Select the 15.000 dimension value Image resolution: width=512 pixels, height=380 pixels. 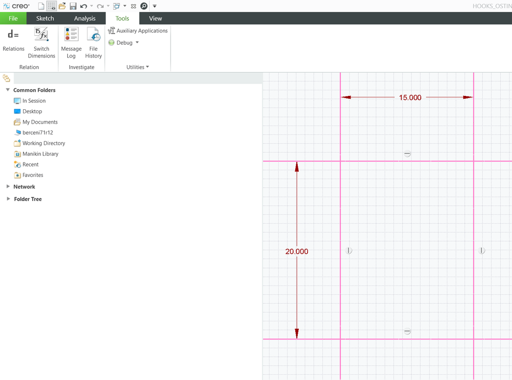410,97
